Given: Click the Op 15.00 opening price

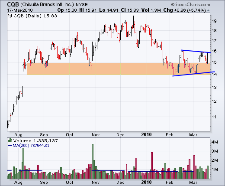Looking at the screenshot, I should [67, 10].
